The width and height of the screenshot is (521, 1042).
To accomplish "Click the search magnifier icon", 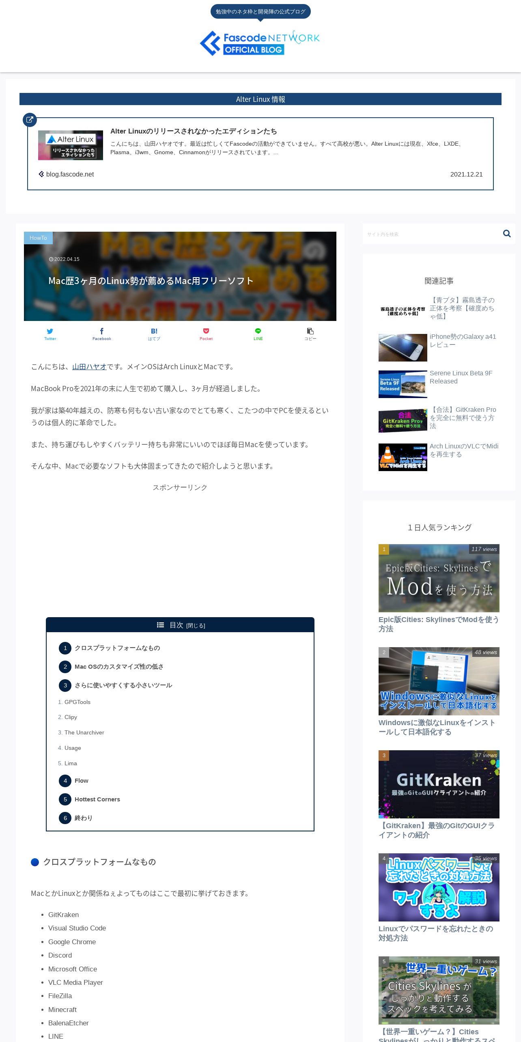I will coord(507,234).
